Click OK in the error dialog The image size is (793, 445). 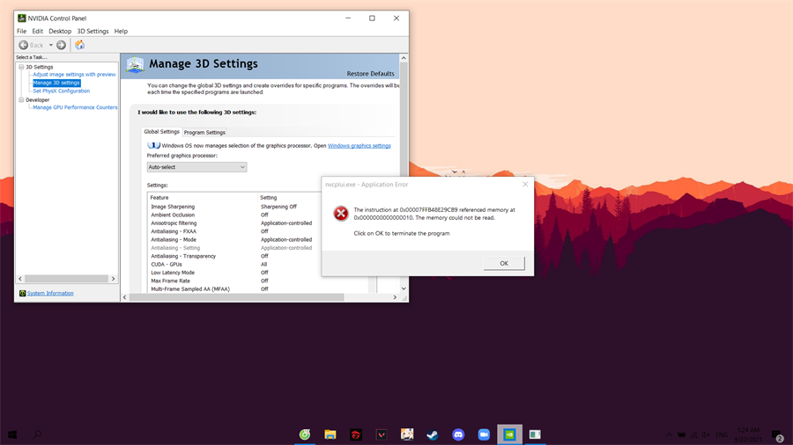click(504, 263)
